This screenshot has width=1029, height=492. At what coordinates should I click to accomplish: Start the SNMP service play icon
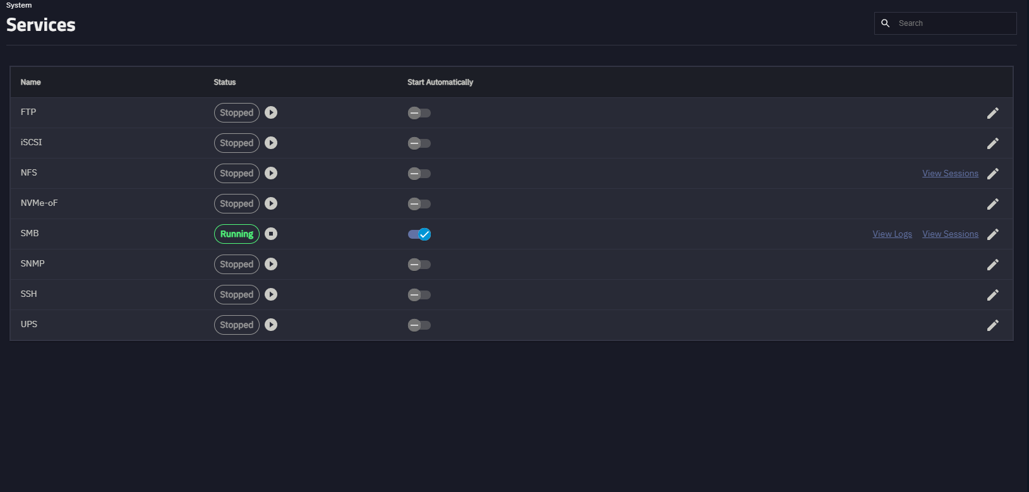pos(271,264)
